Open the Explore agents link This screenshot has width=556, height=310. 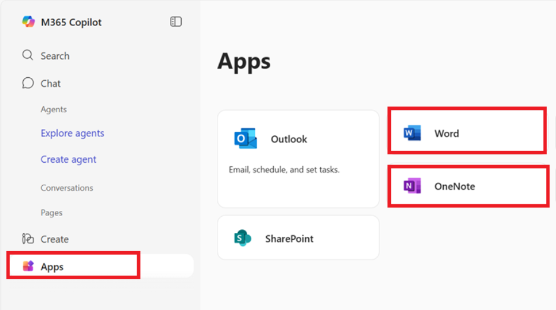pyautogui.click(x=72, y=134)
